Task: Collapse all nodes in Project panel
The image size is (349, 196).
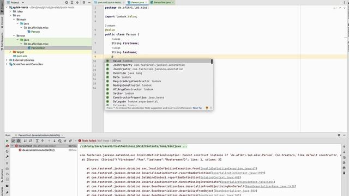Action: (x=77, y=2)
